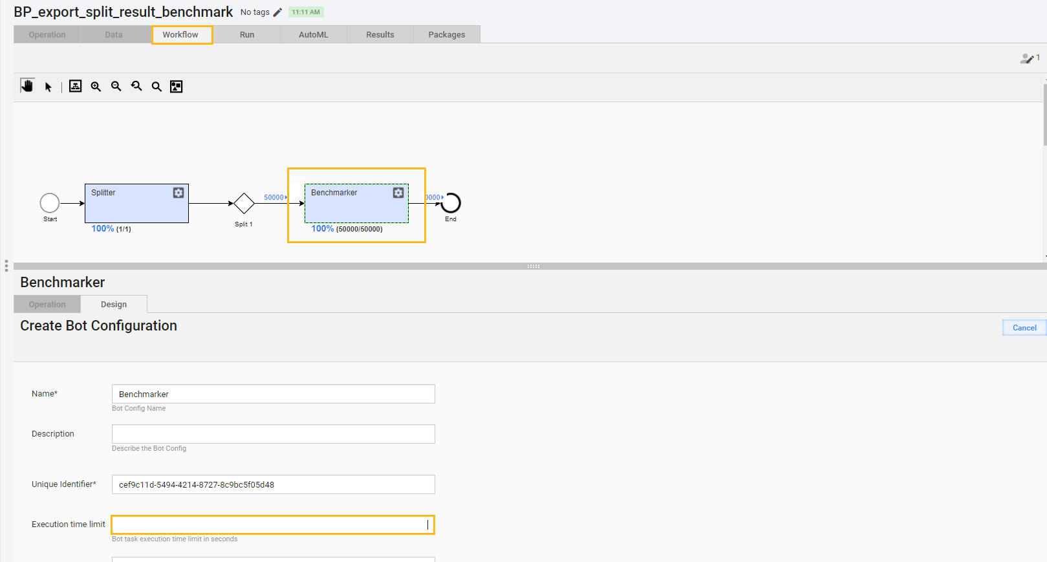Switch to the Workflow tab
Image resolution: width=1047 pixels, height=562 pixels.
pyautogui.click(x=180, y=35)
